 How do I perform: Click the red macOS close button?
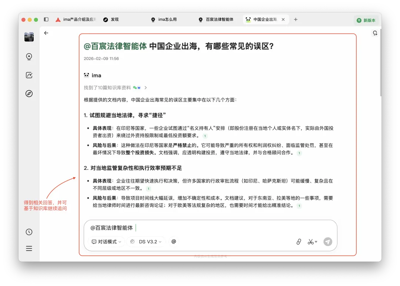tap(23, 20)
